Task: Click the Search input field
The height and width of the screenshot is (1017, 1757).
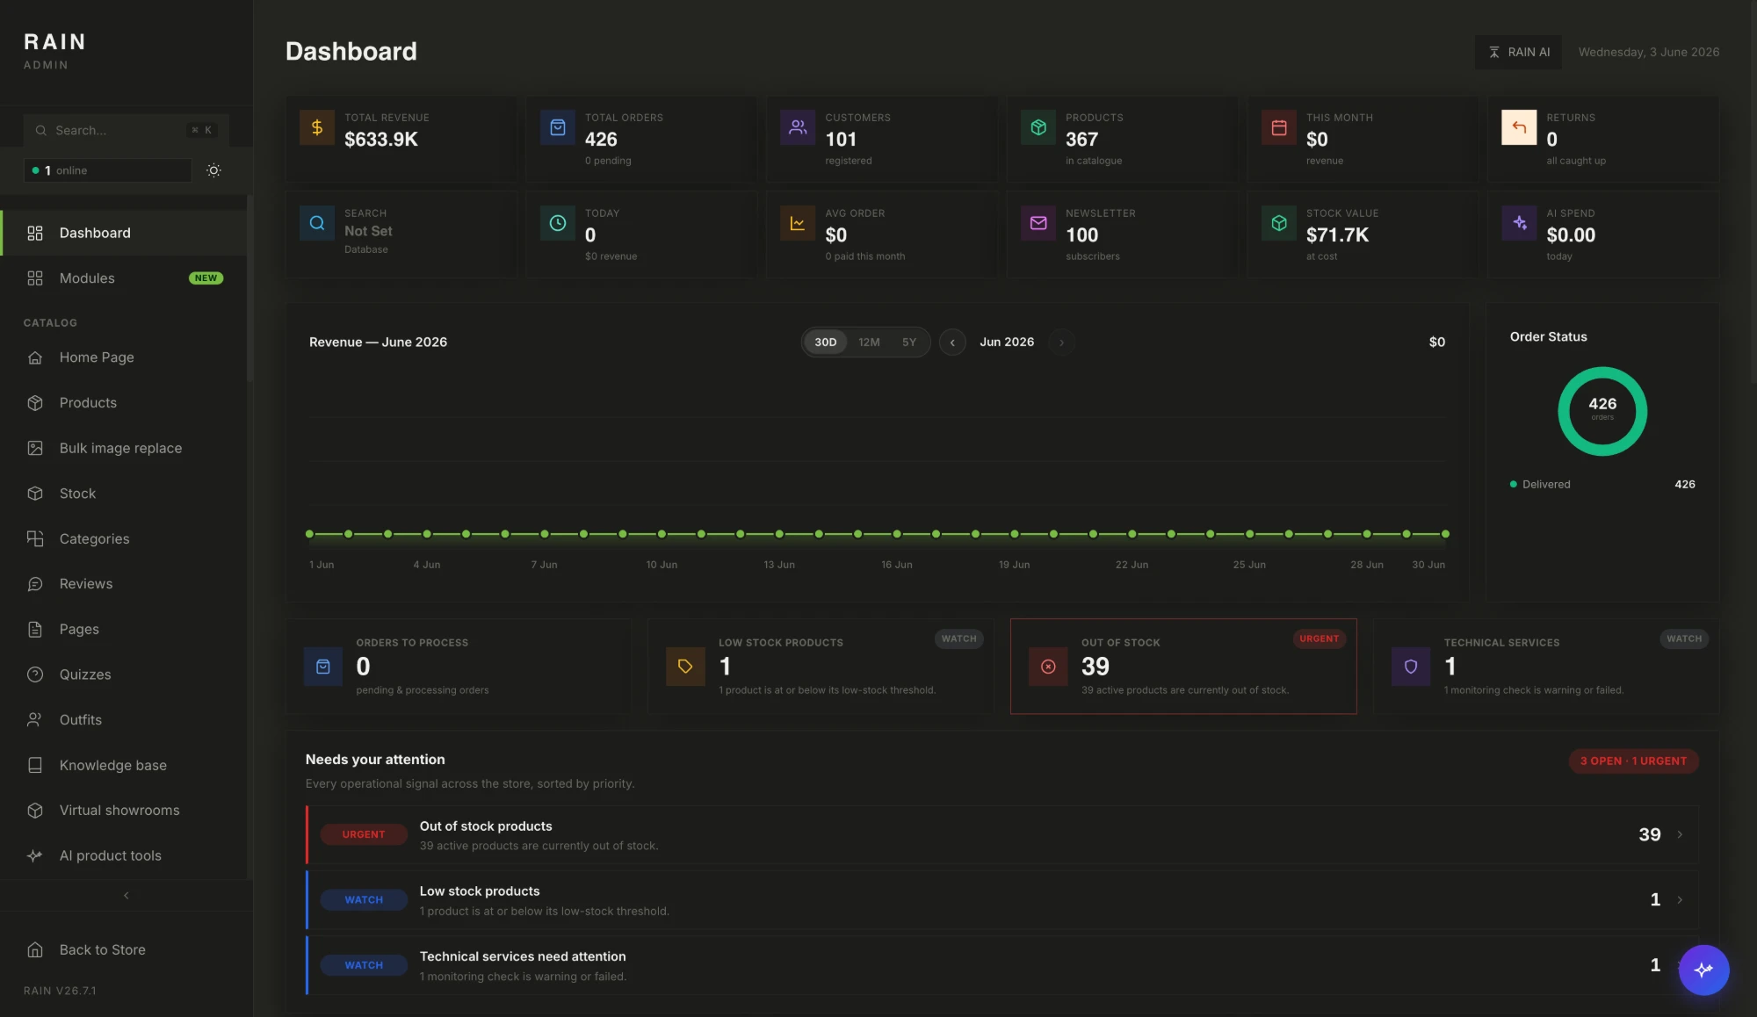Action: [x=127, y=130]
